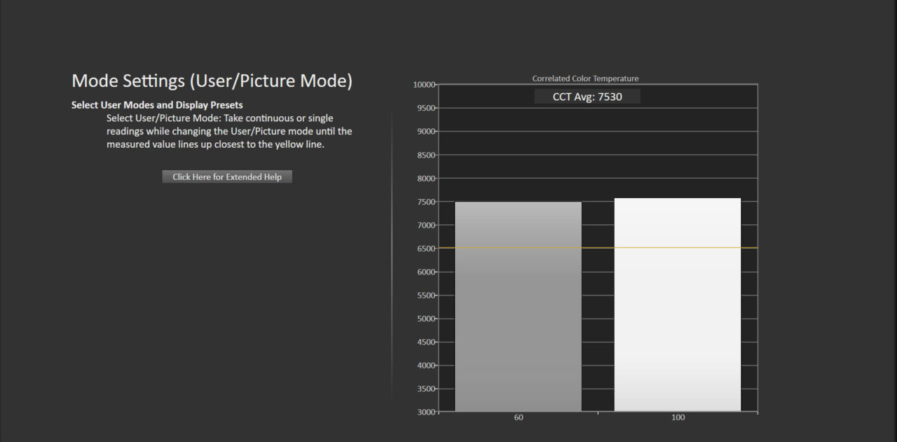
Task: Click the Select User Modes and Display Presets subheading
Action: pos(157,105)
